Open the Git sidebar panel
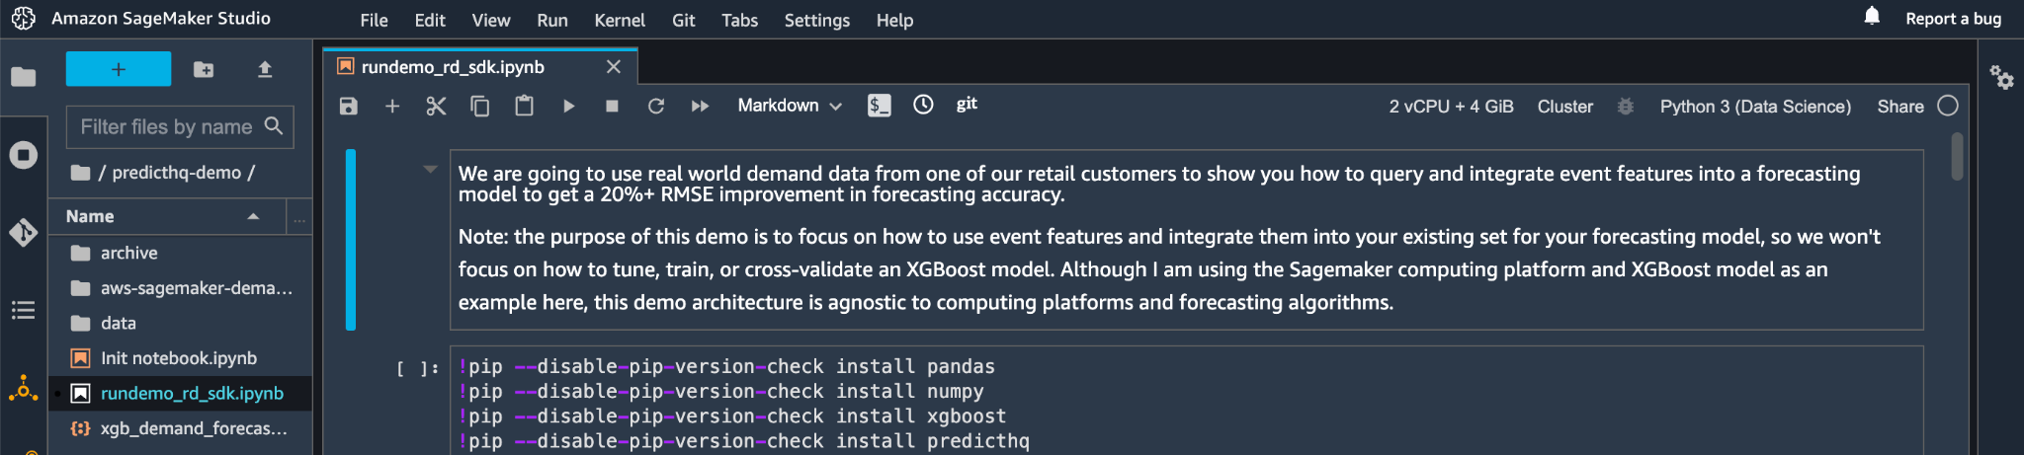 23,233
